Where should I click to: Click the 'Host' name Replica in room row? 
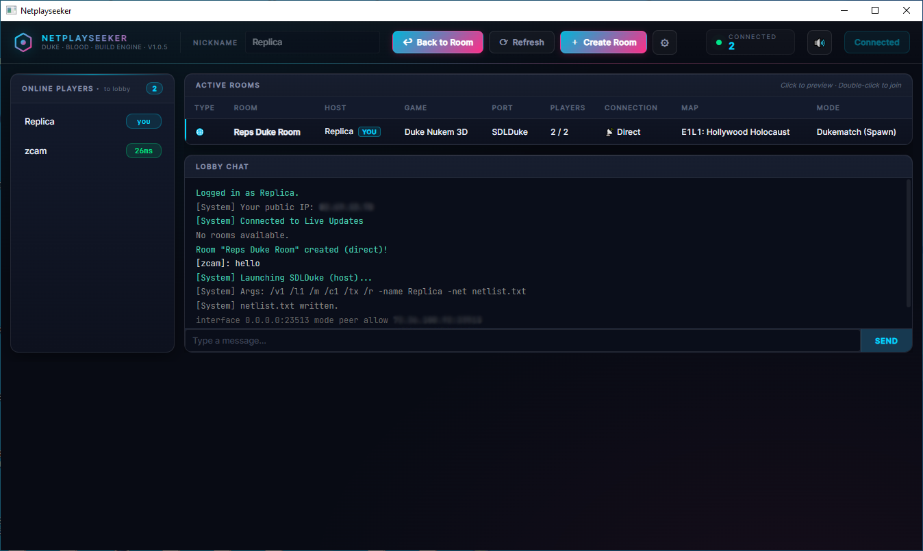339,131
